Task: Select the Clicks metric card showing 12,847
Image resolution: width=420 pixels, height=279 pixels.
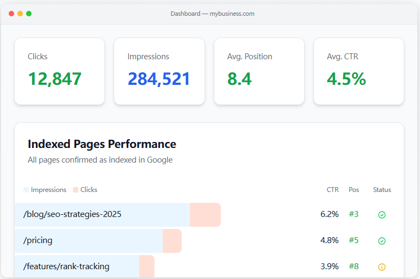Action: coord(59,71)
